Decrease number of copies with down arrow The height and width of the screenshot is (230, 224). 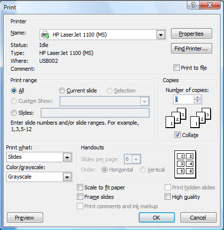[197, 101]
